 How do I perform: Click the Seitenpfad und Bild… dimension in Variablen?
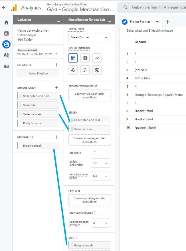pyautogui.click(x=38, y=96)
